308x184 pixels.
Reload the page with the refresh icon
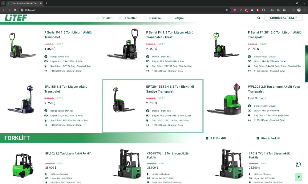(15, 10)
